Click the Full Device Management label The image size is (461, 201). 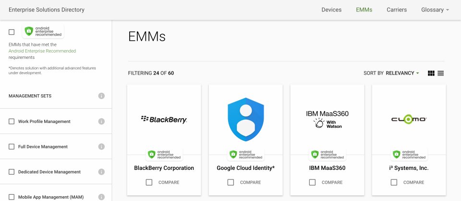pyautogui.click(x=43, y=146)
